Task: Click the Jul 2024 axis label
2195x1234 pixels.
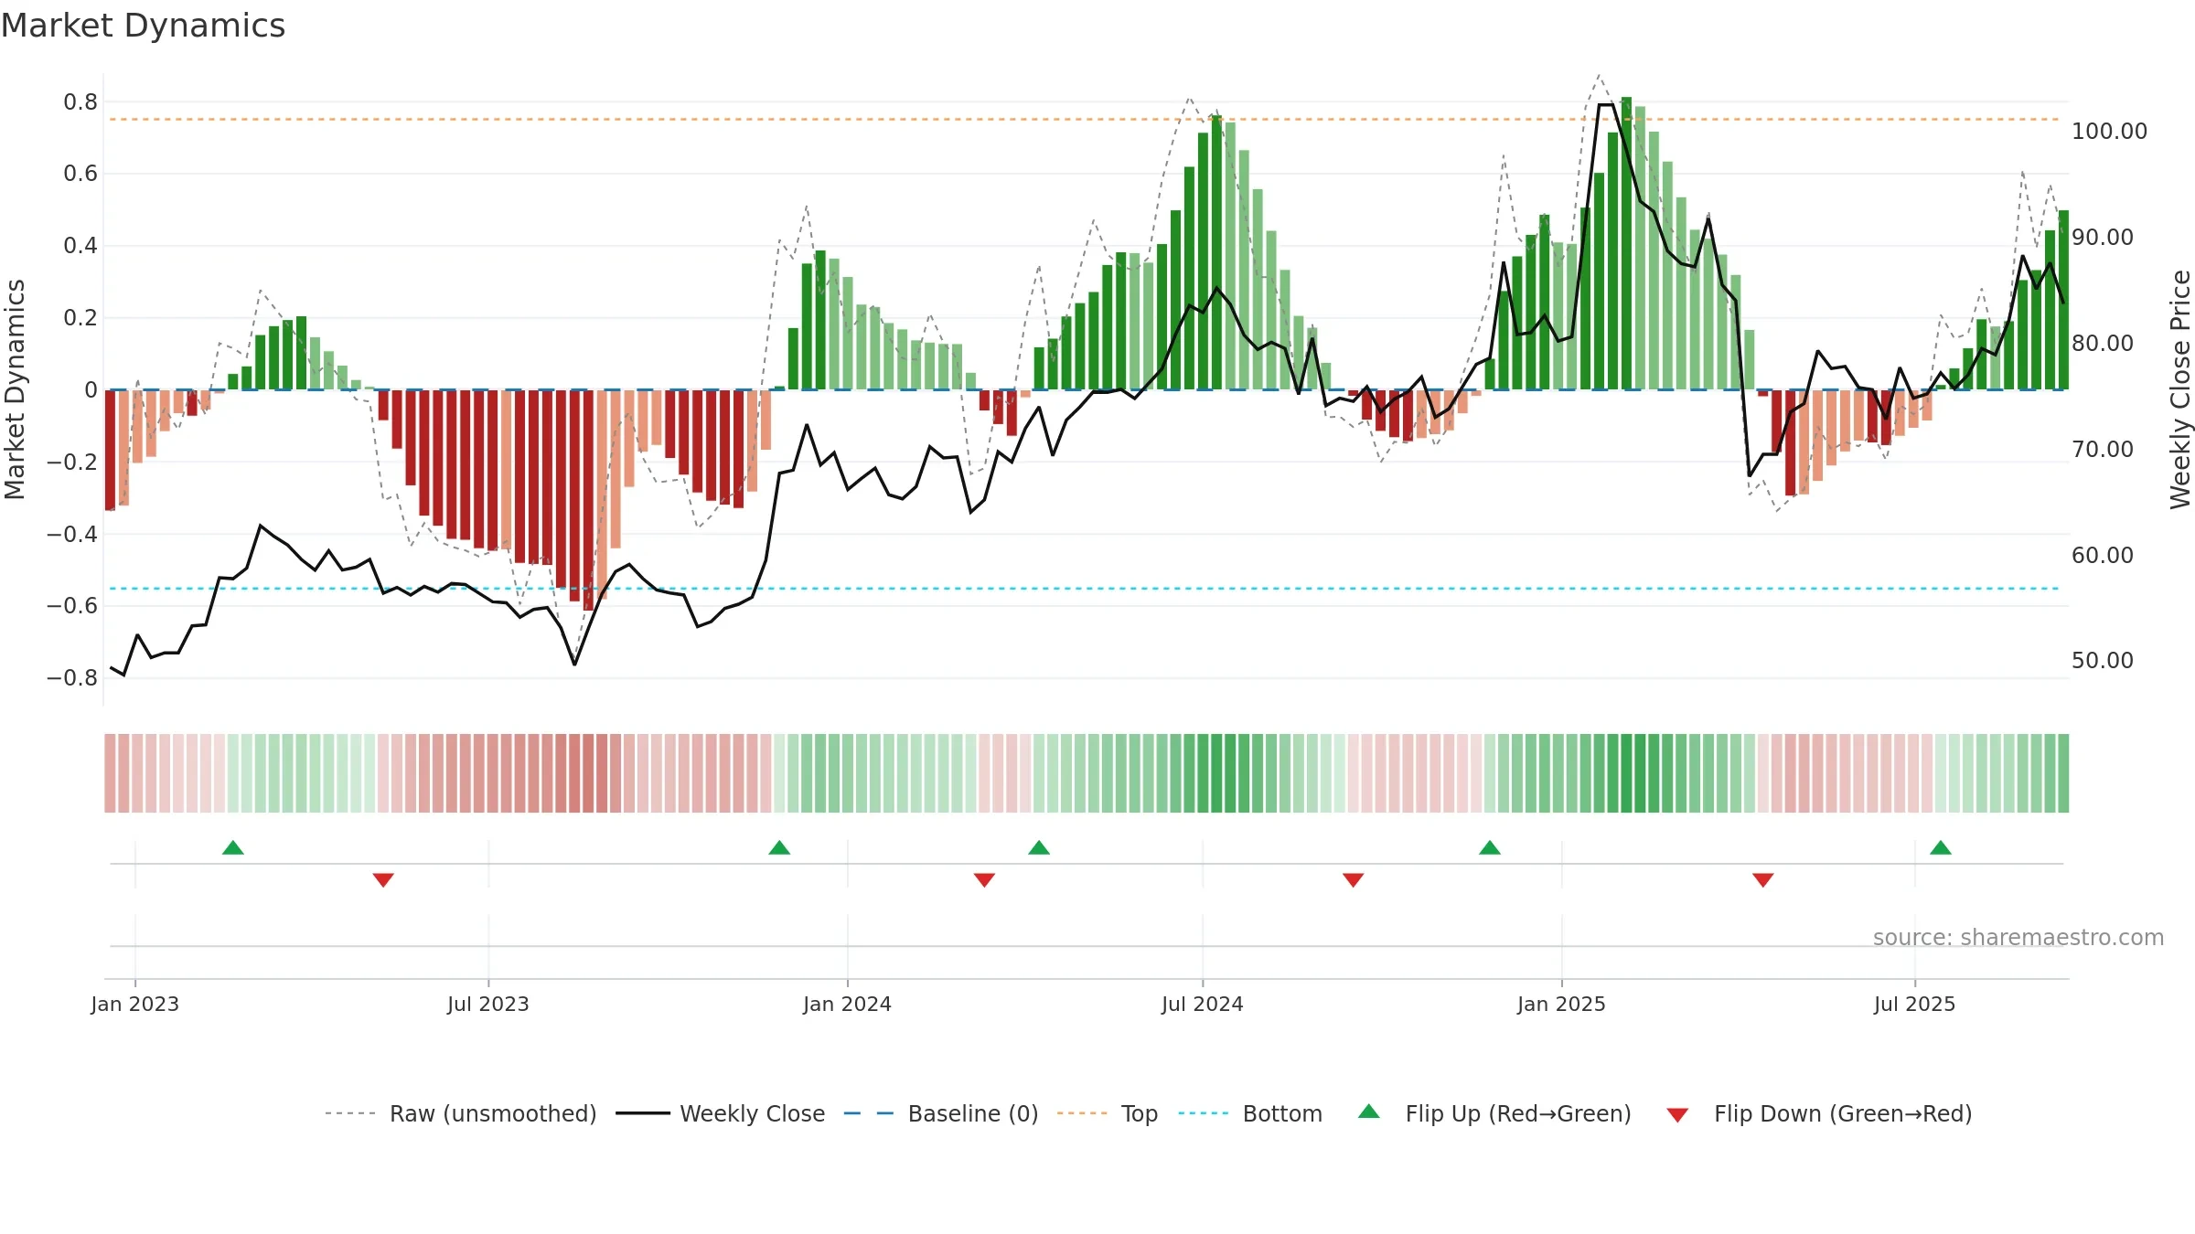Action: click(1203, 1004)
